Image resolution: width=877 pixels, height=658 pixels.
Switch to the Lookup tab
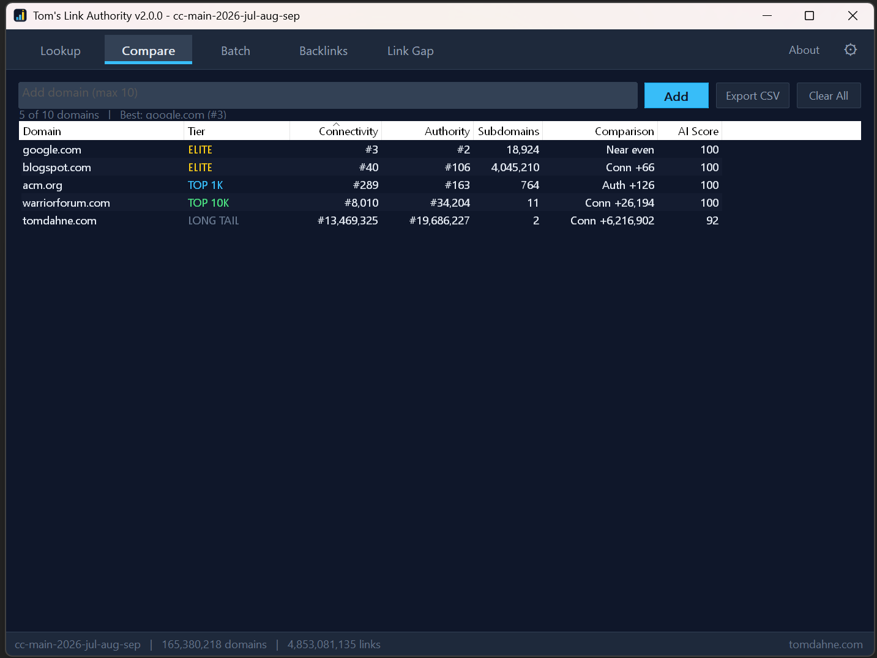point(61,51)
